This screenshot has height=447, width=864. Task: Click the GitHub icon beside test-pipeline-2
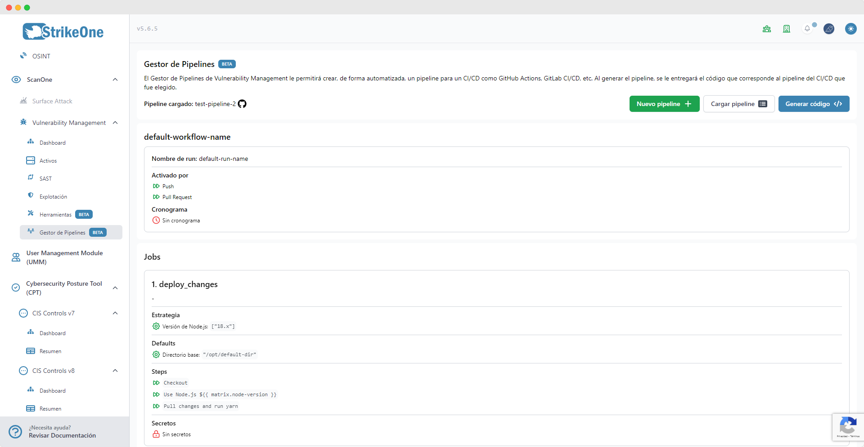pos(242,104)
